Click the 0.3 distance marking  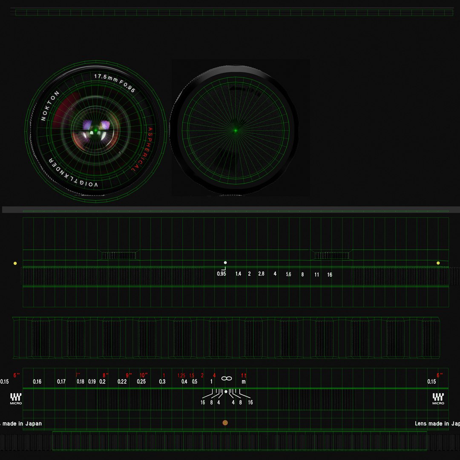[162, 382]
